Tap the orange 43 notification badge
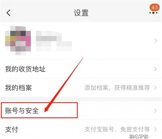 154,7
